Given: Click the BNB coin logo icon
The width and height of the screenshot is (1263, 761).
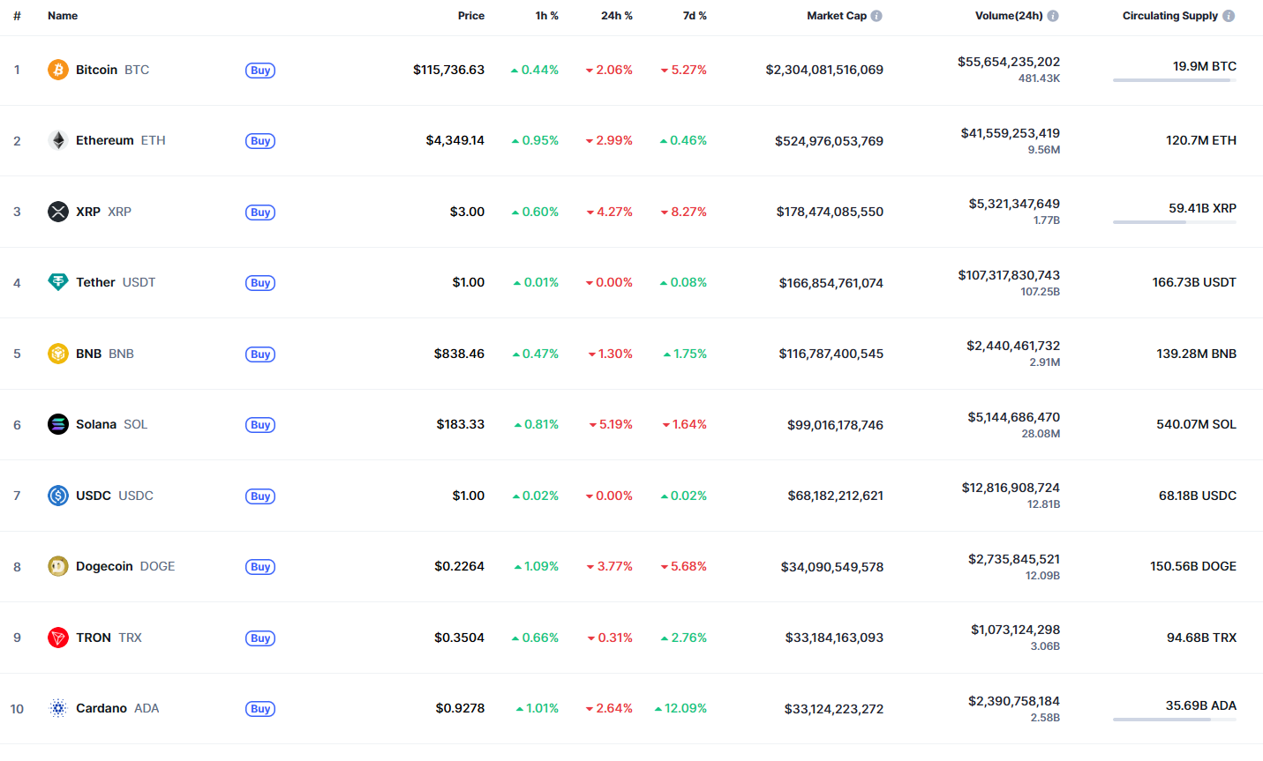Looking at the screenshot, I should coord(58,354).
